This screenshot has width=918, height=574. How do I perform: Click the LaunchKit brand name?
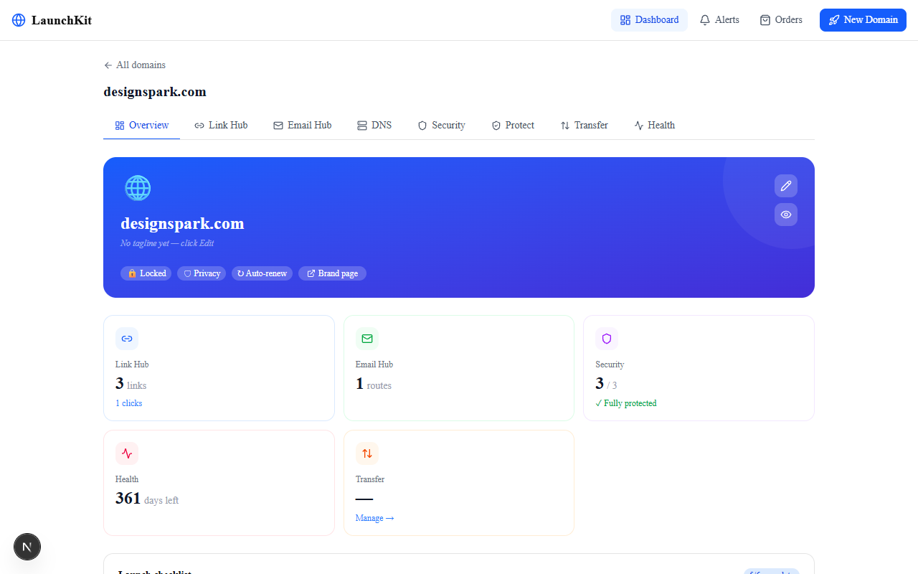[62, 20]
